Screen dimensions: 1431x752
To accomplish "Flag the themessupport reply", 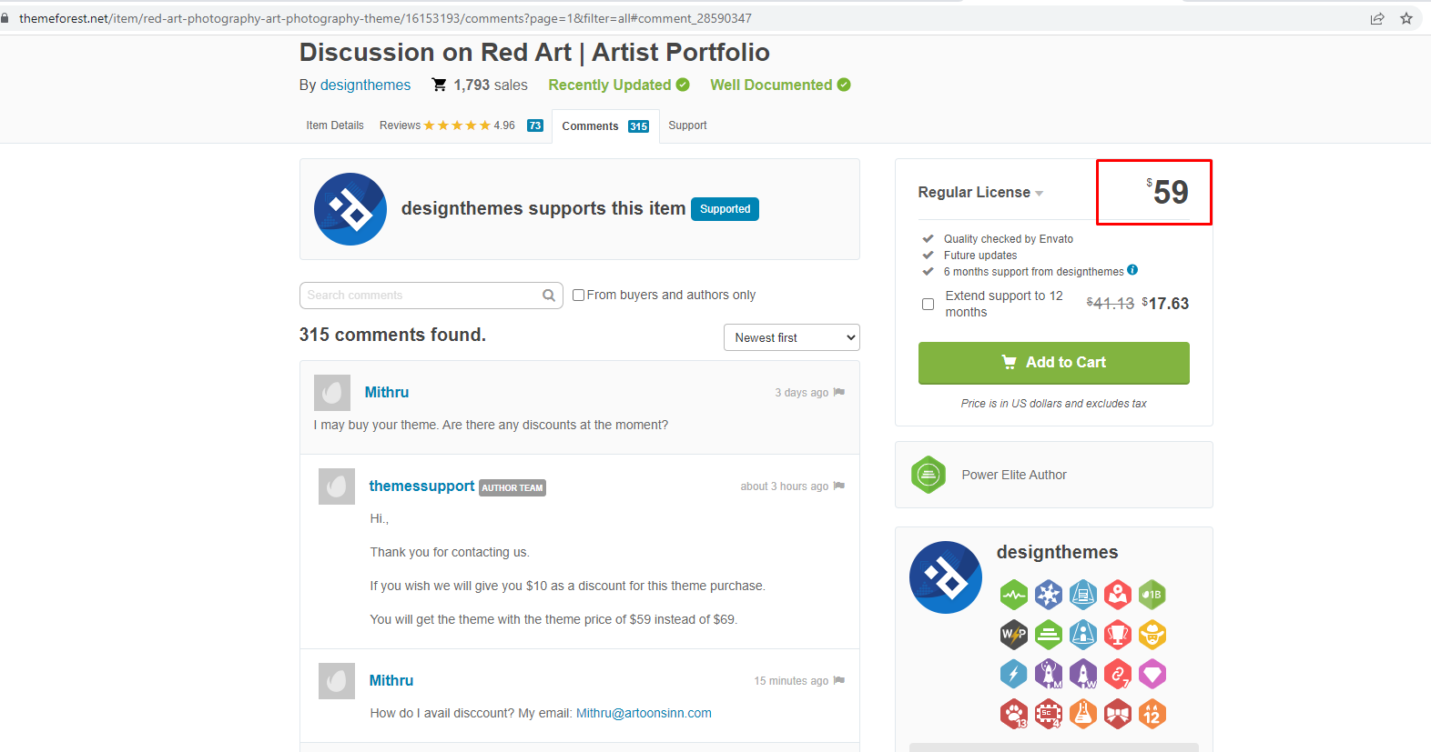I will point(839,486).
